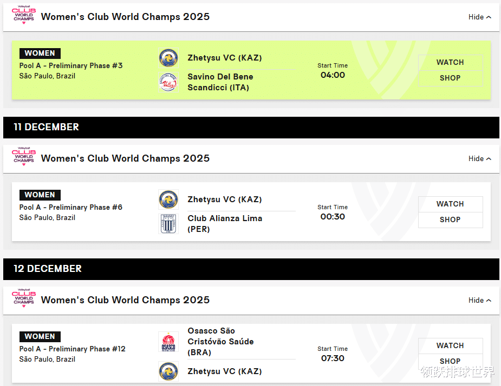Collapse the topmost section using Hide
The image size is (501, 386).
click(479, 17)
